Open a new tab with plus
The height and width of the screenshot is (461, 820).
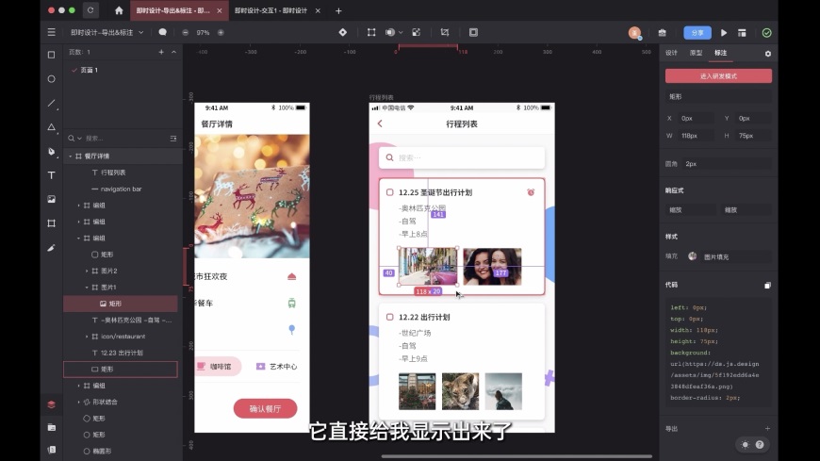click(x=338, y=10)
